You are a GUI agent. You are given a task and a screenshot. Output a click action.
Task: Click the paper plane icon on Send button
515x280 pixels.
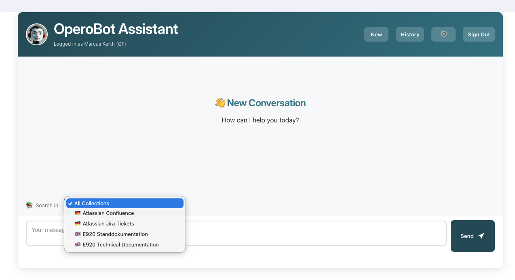481,236
